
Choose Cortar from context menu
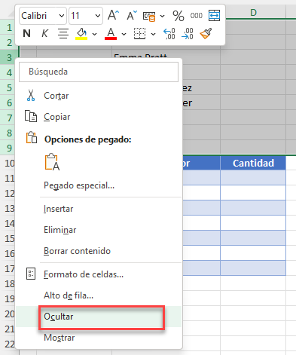click(99, 96)
